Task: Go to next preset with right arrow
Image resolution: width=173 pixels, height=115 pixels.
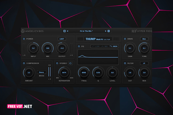Action: tap(106, 31)
